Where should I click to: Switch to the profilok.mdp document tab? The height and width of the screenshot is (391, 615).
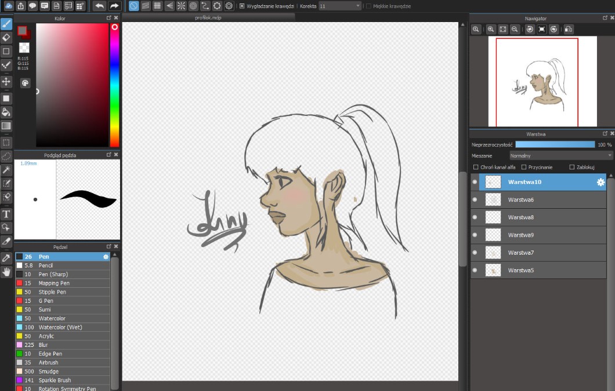(x=209, y=18)
